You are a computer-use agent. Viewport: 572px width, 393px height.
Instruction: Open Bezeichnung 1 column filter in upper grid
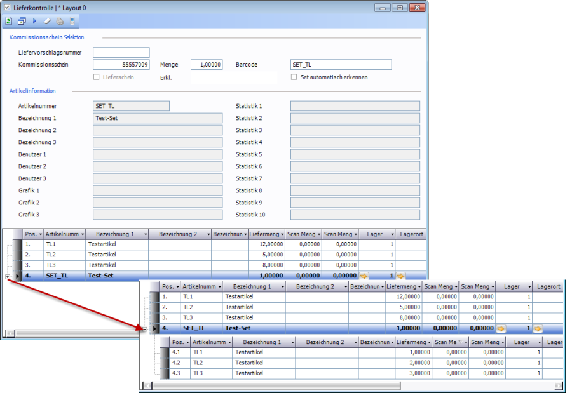tap(144, 234)
